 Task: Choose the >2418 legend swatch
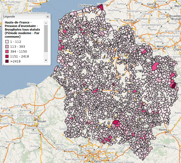click(x=7, y=61)
